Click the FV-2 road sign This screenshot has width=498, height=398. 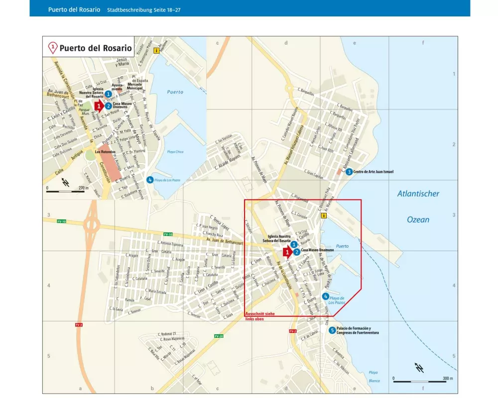point(292,331)
